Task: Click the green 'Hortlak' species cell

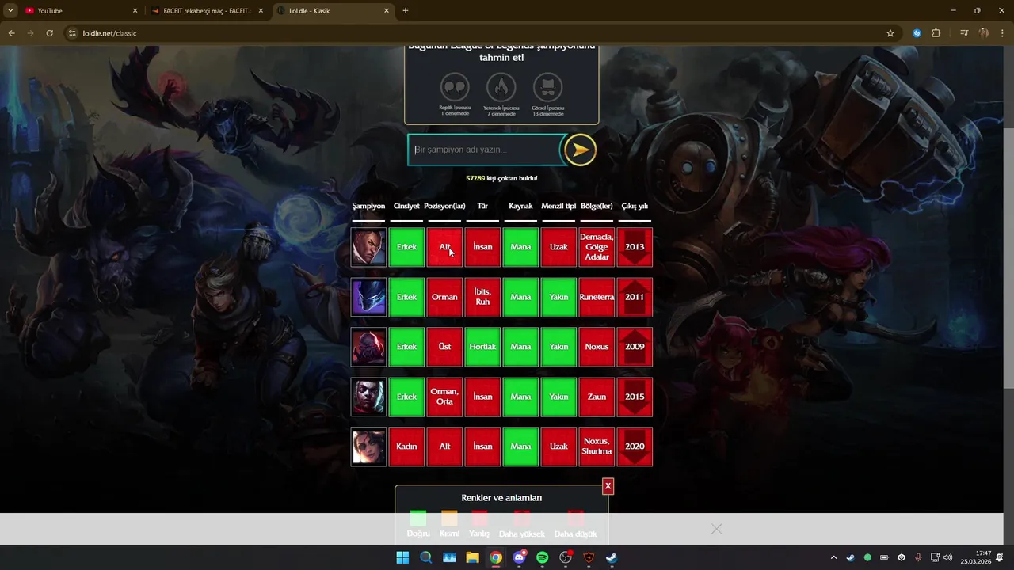Action: coord(482,347)
